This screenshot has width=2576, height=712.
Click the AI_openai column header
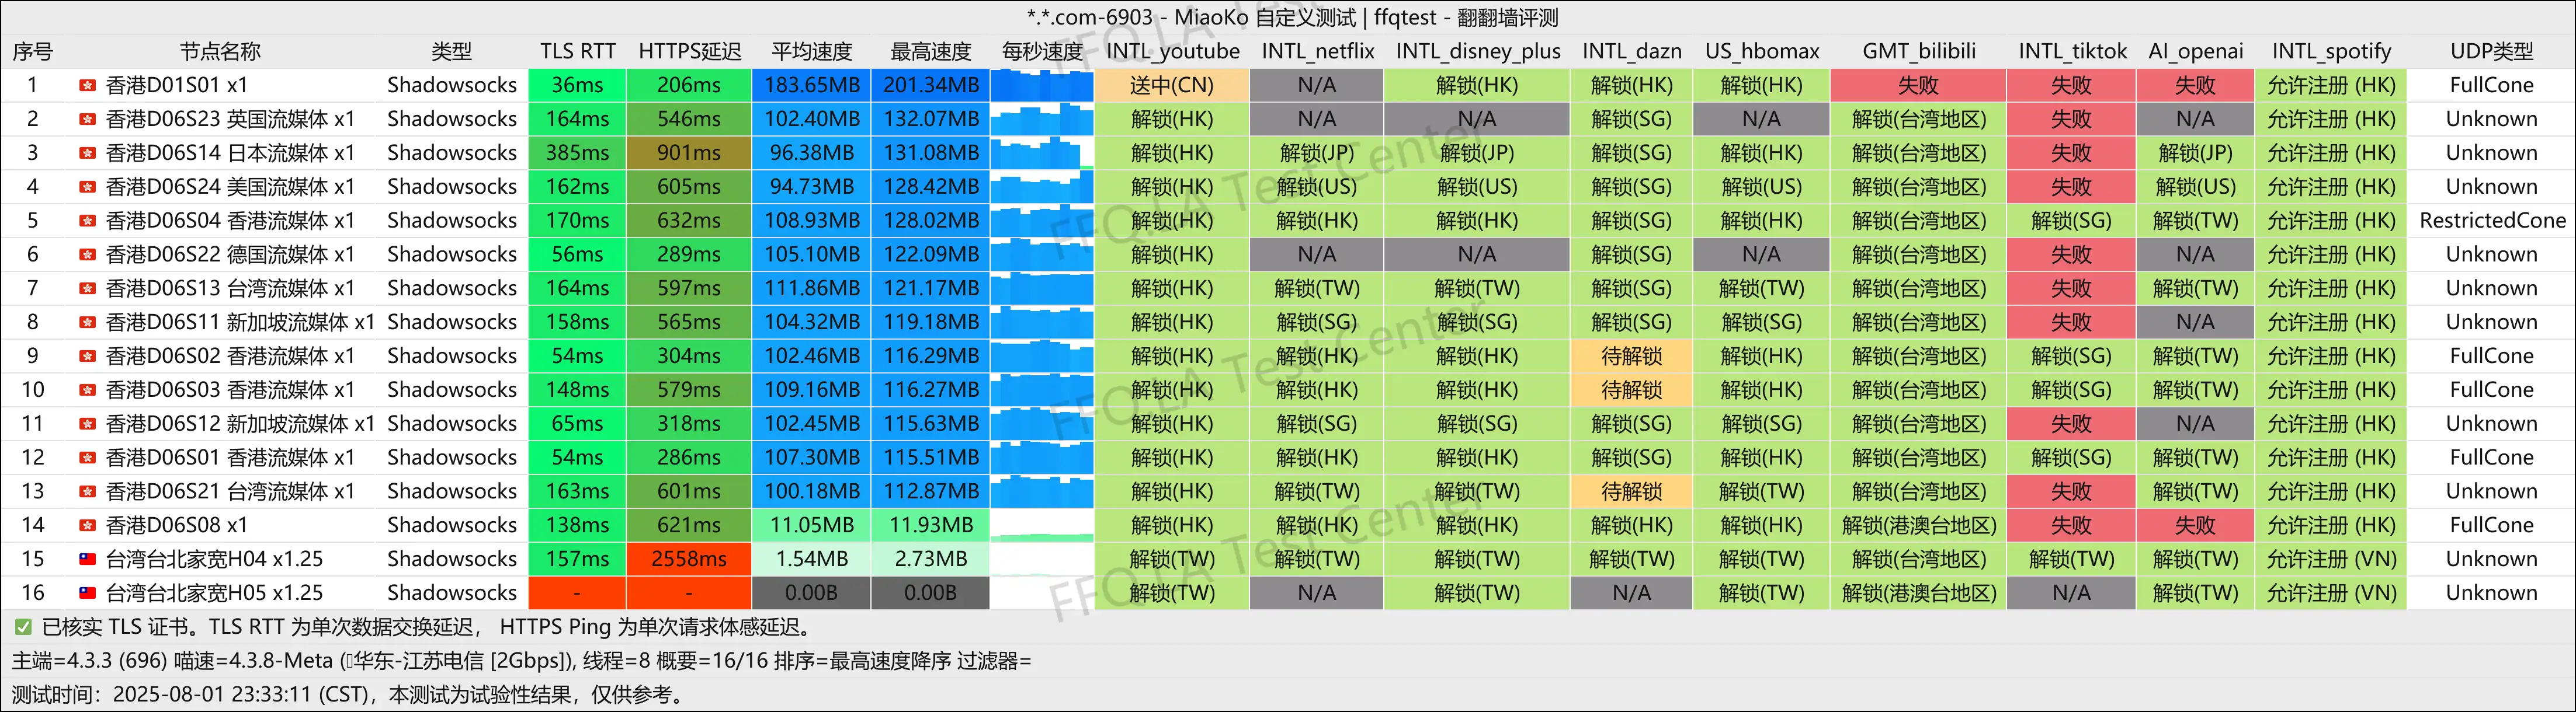tap(2196, 51)
